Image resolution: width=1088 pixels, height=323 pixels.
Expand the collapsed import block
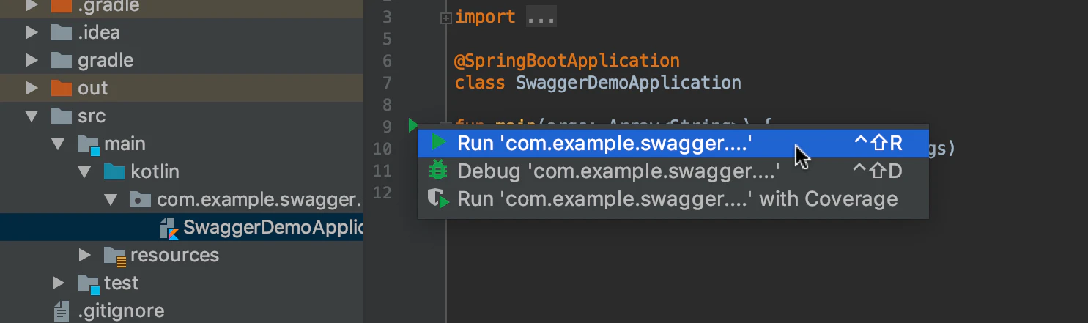pyautogui.click(x=445, y=18)
